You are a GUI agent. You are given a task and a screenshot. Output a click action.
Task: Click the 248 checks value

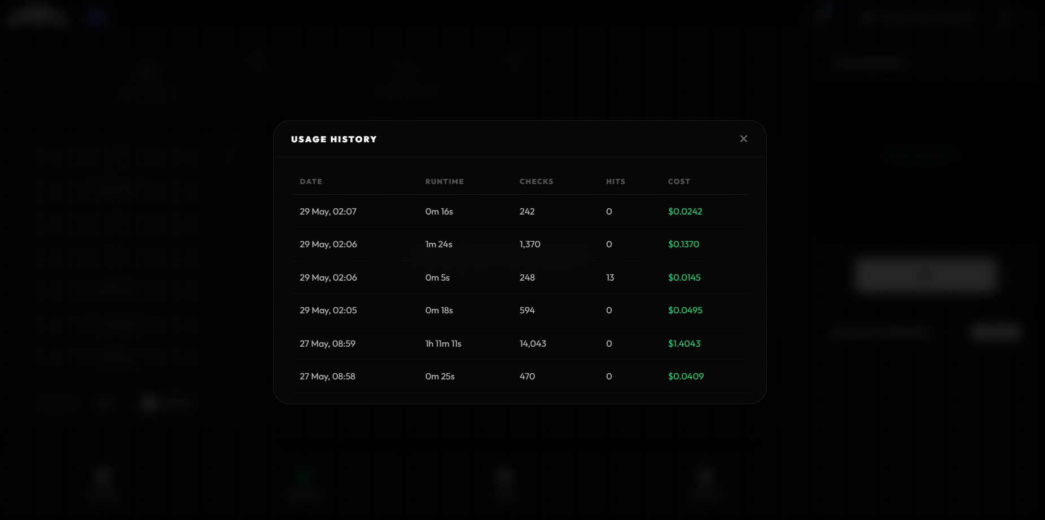[527, 278]
